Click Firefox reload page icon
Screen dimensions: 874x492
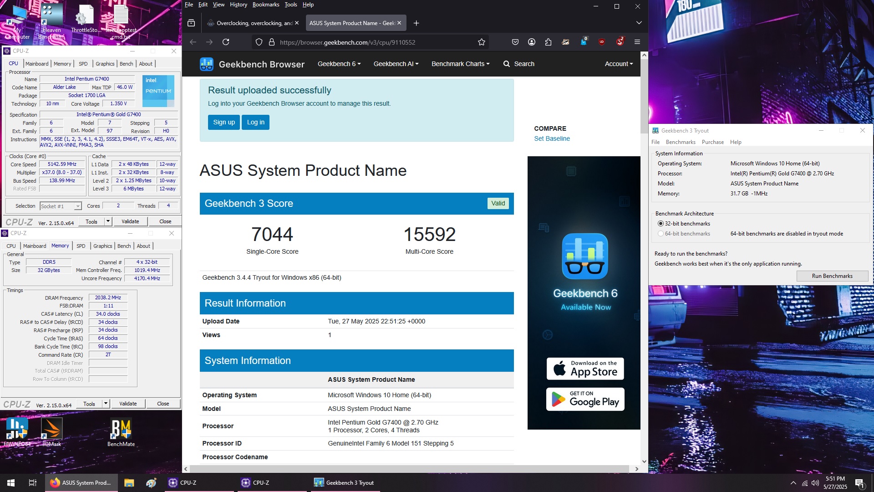tap(226, 42)
